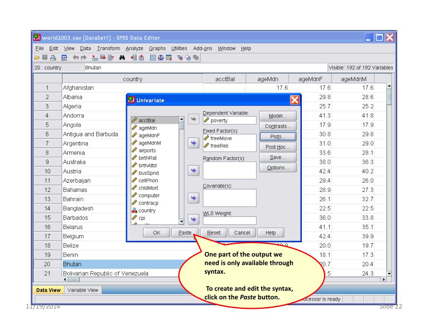This screenshot has height=321, width=428.
Task: Click the Show All Variables icon
Action: click(196, 58)
